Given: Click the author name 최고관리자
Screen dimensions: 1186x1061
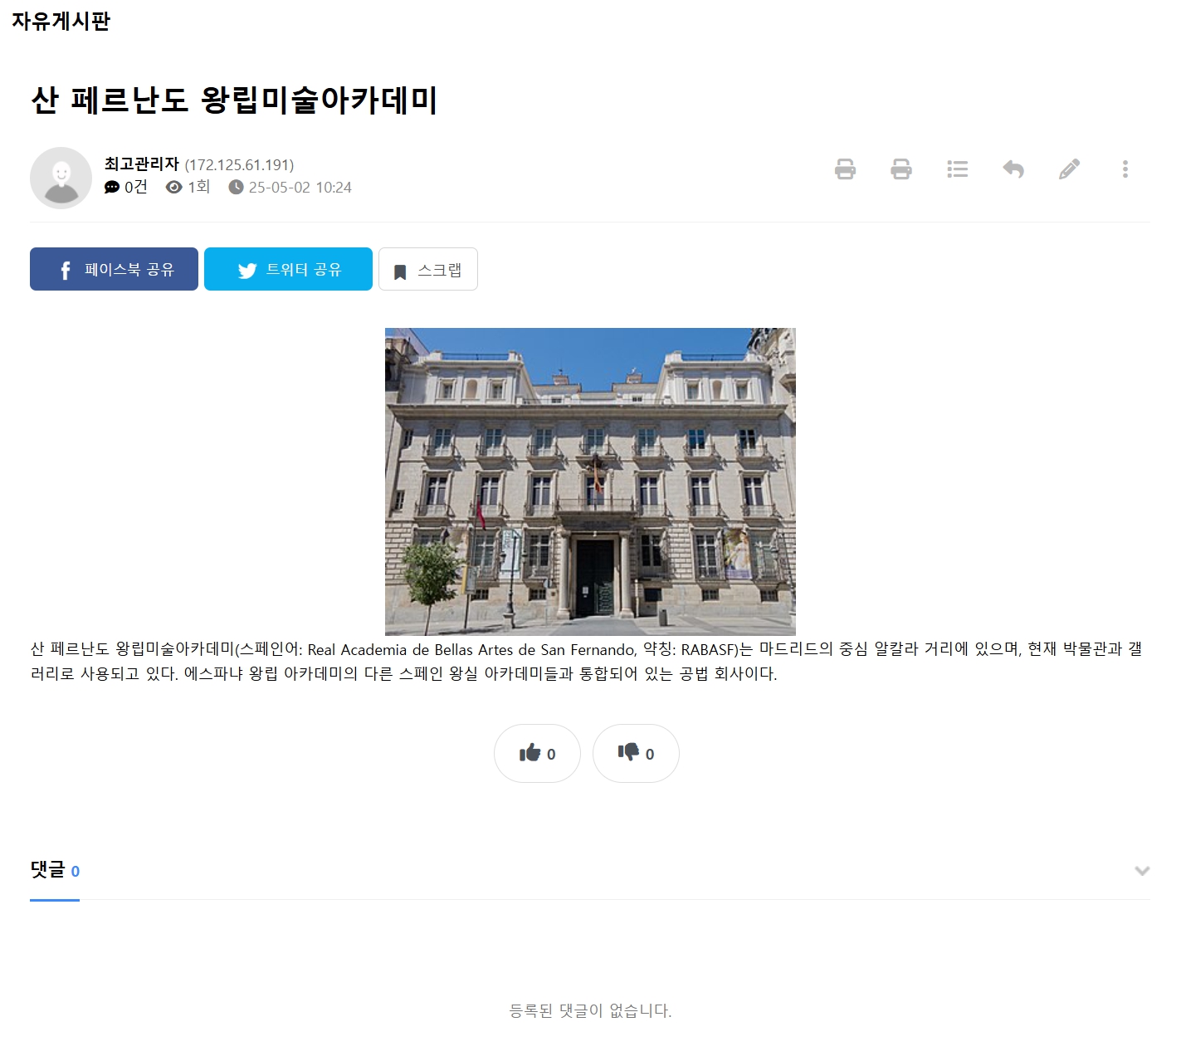Looking at the screenshot, I should pyautogui.click(x=142, y=164).
